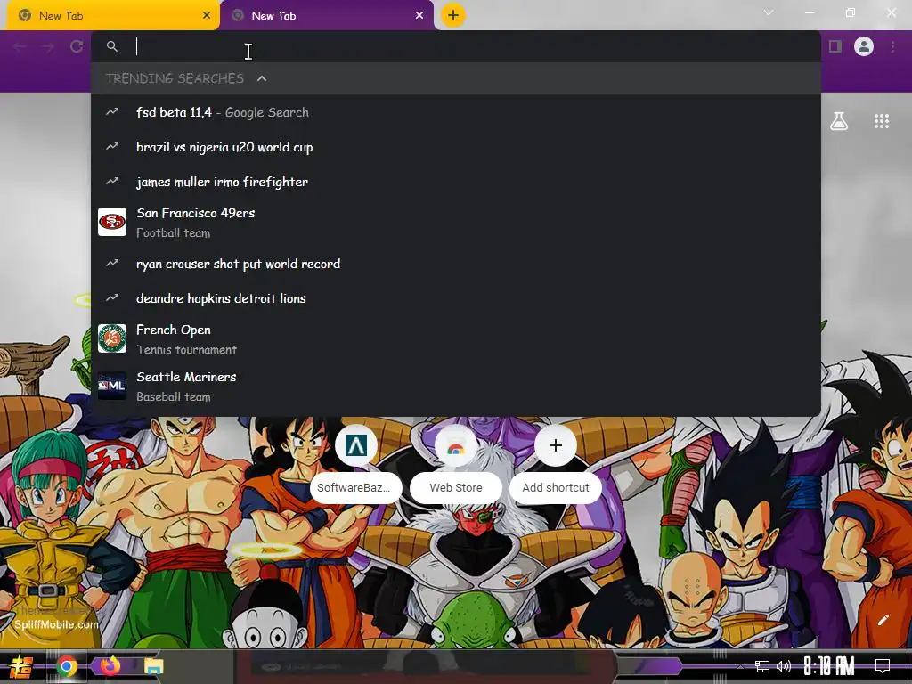Viewport: 912px width, 684px height.
Task: Reload the current page
Action: point(77,46)
